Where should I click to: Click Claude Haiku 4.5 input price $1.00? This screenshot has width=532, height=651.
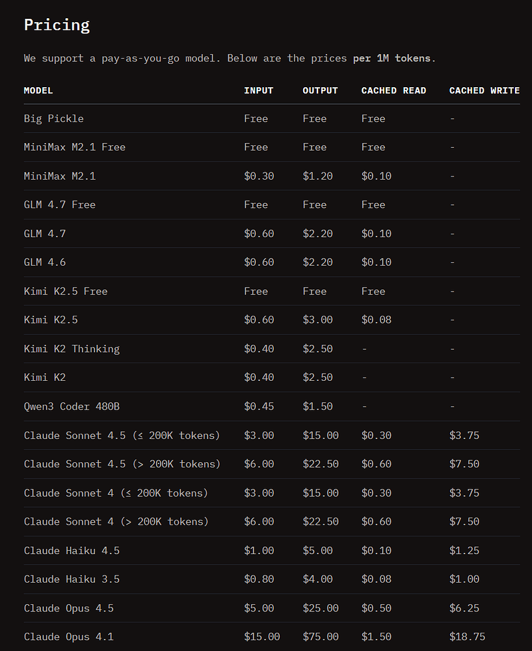(259, 551)
